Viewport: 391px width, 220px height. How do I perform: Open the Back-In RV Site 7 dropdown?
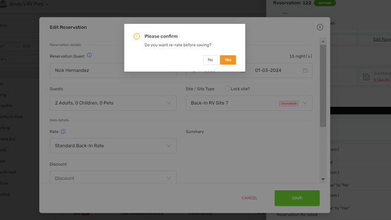[249, 103]
